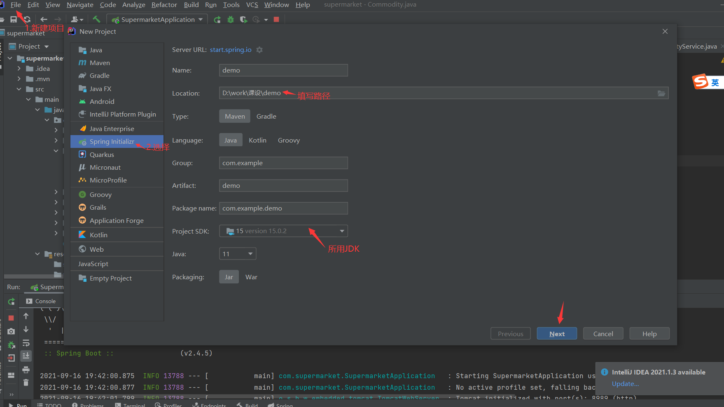Screen dimensions: 724x407
Task: Click the Package name input field
Action: pyautogui.click(x=283, y=208)
